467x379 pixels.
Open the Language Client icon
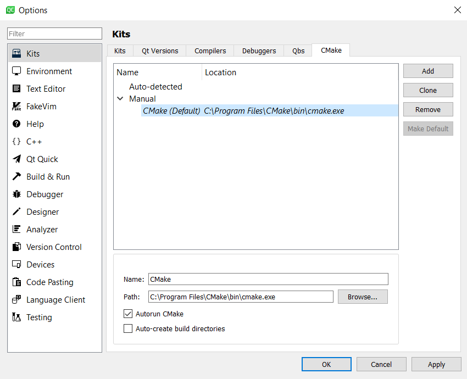[x=16, y=299]
